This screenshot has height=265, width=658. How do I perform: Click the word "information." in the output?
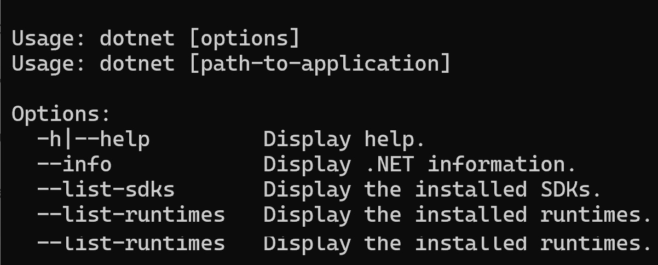502,165
